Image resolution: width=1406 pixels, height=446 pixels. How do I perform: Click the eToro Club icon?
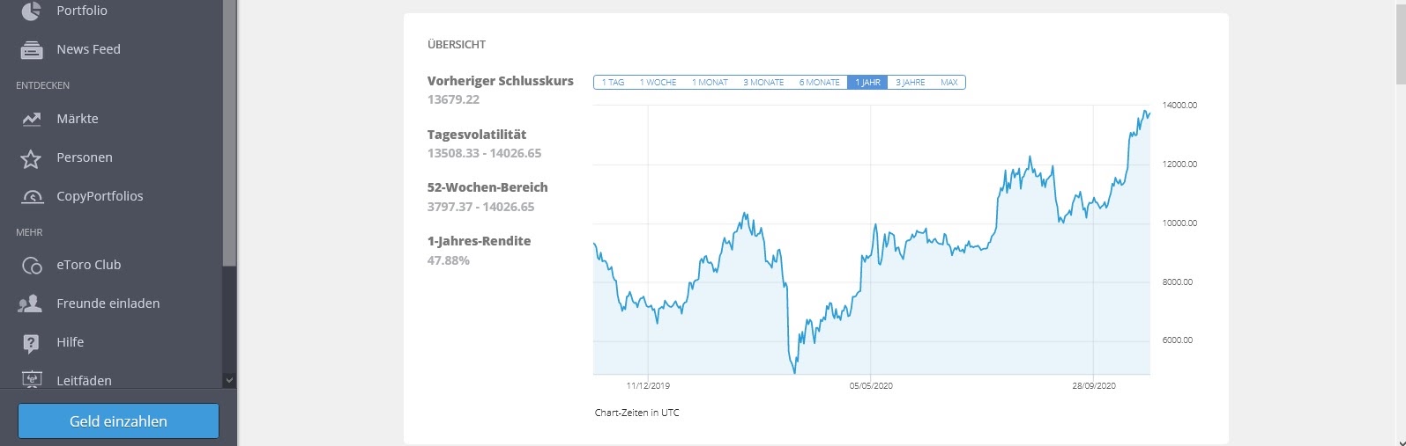(x=32, y=266)
